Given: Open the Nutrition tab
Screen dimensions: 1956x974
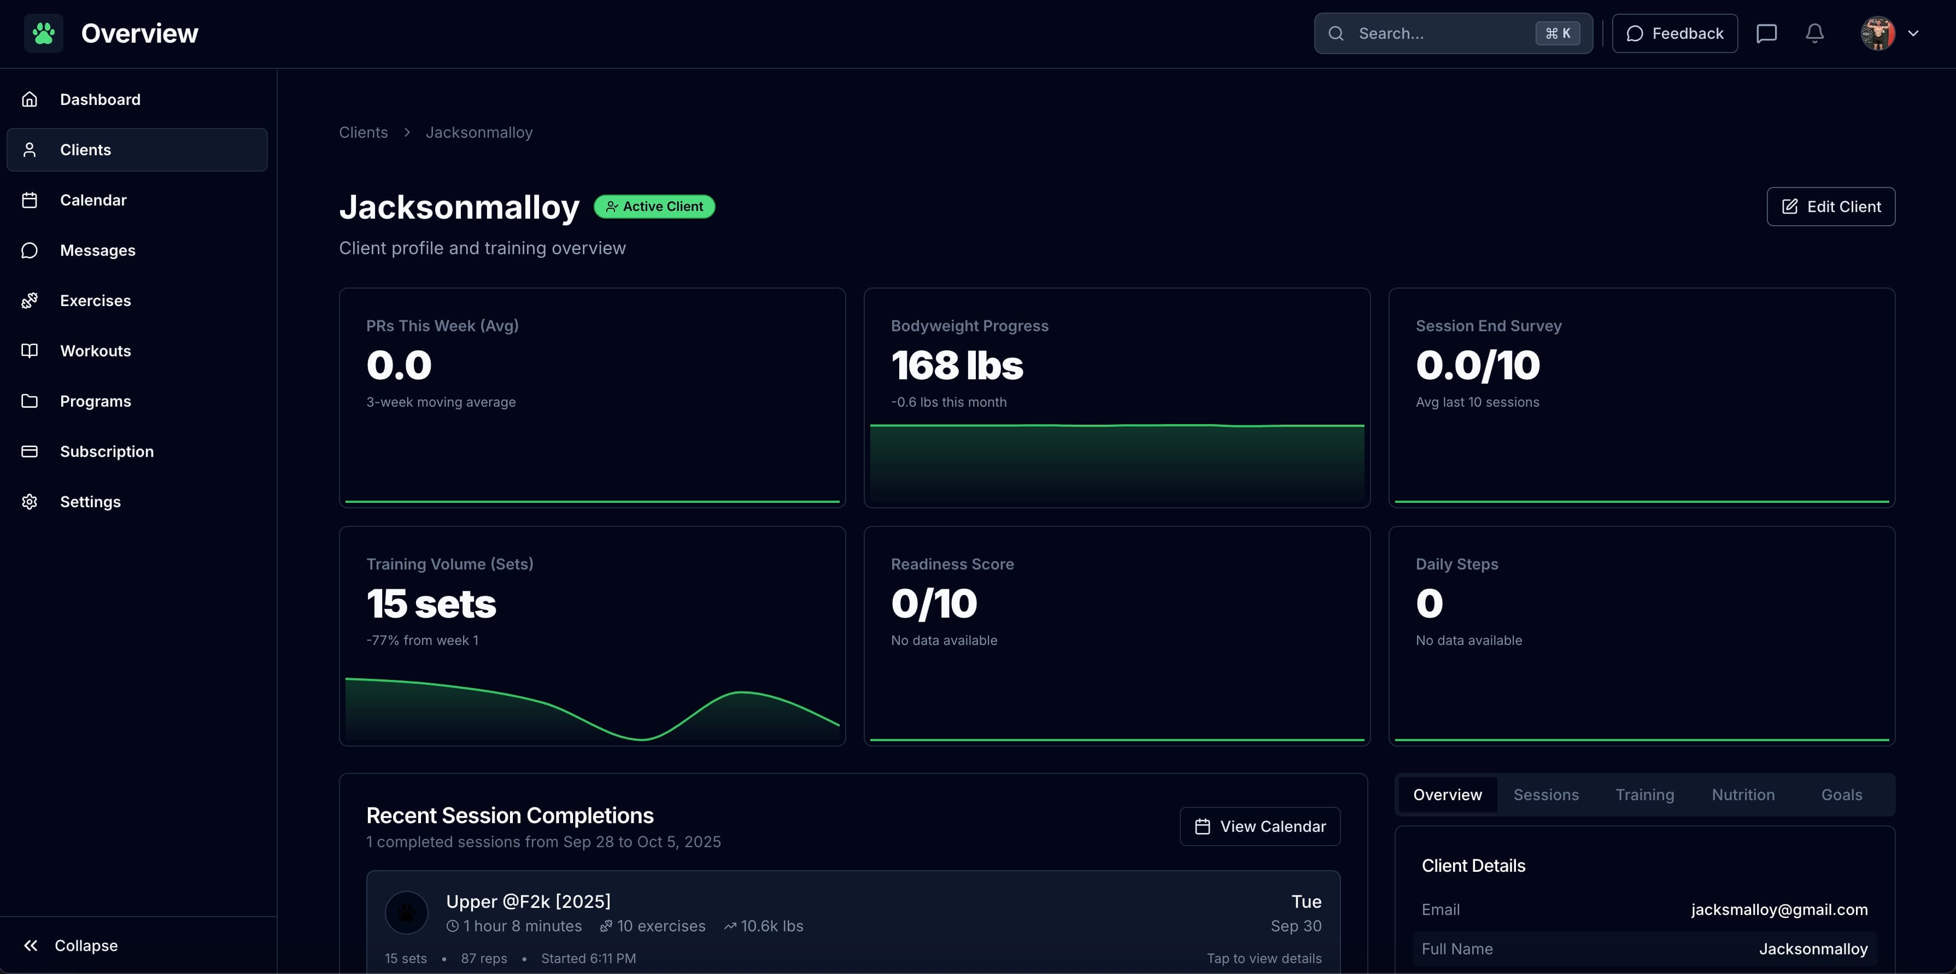Looking at the screenshot, I should point(1742,794).
